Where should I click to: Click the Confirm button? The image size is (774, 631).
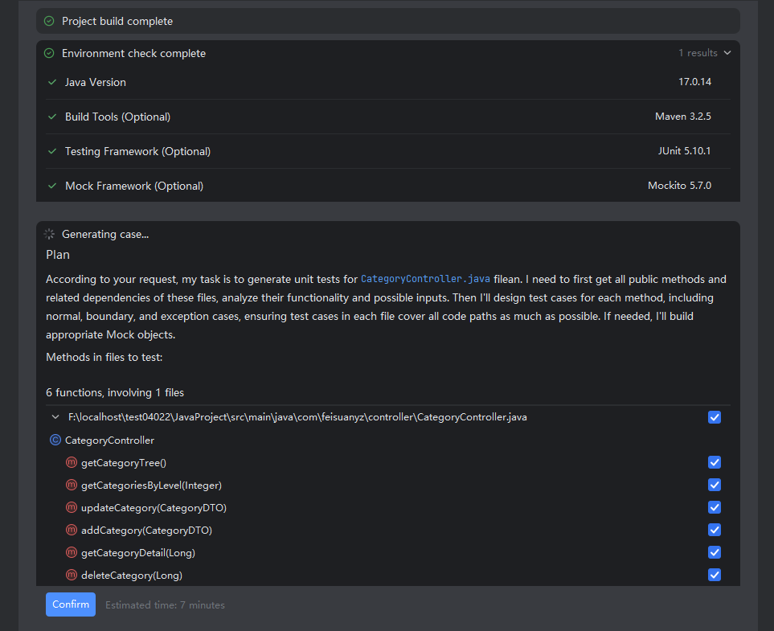(x=71, y=604)
